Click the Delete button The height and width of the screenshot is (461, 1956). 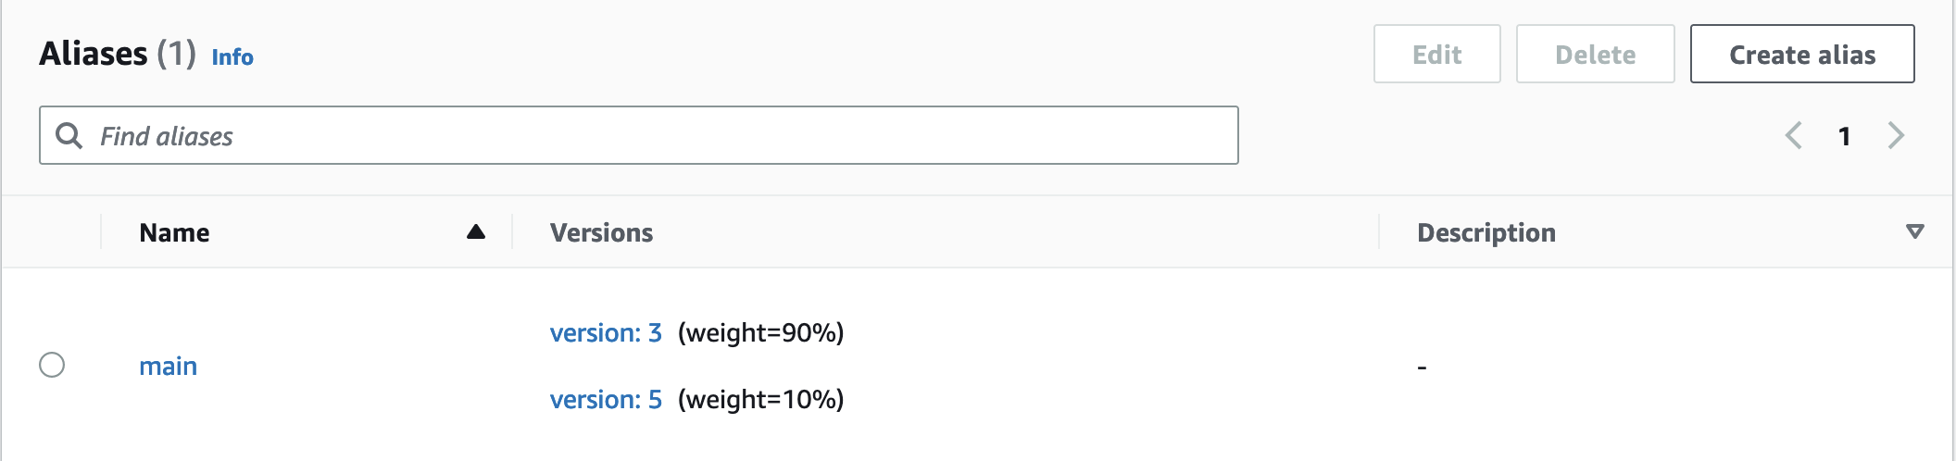(x=1595, y=55)
